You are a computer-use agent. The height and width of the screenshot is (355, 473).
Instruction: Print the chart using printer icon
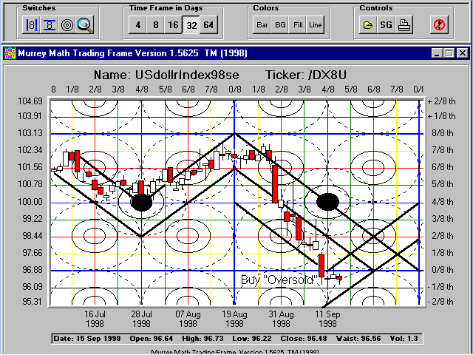tap(404, 24)
